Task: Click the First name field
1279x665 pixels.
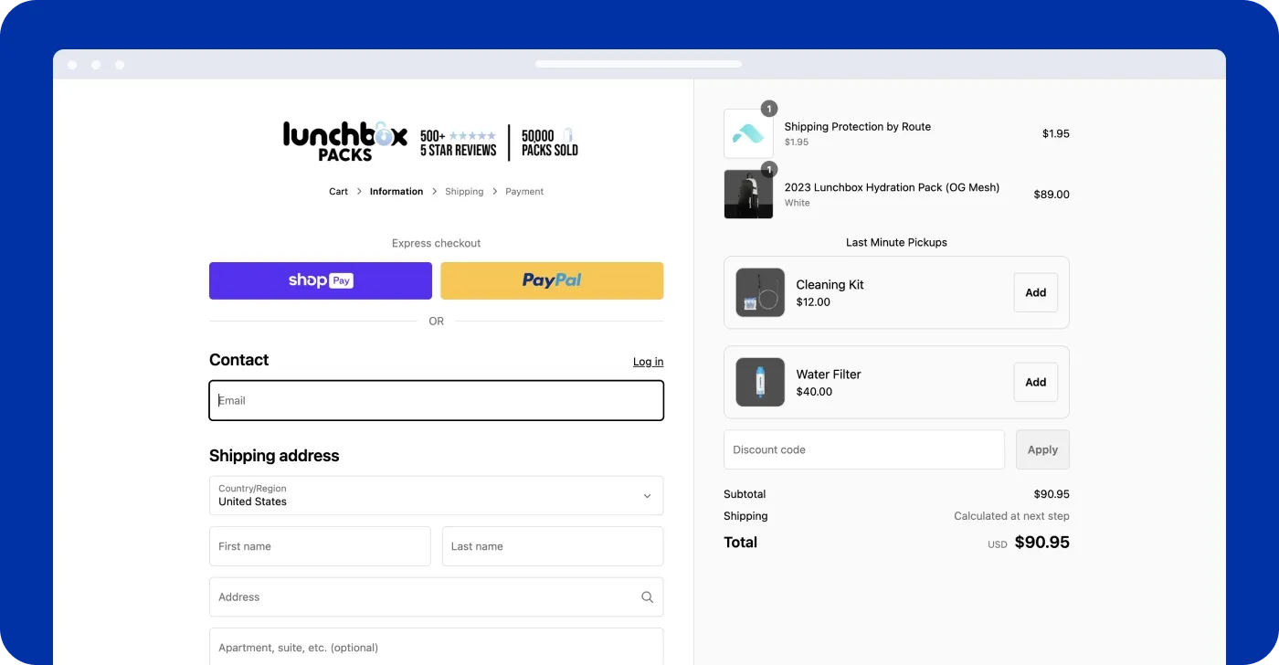Action: coord(320,546)
